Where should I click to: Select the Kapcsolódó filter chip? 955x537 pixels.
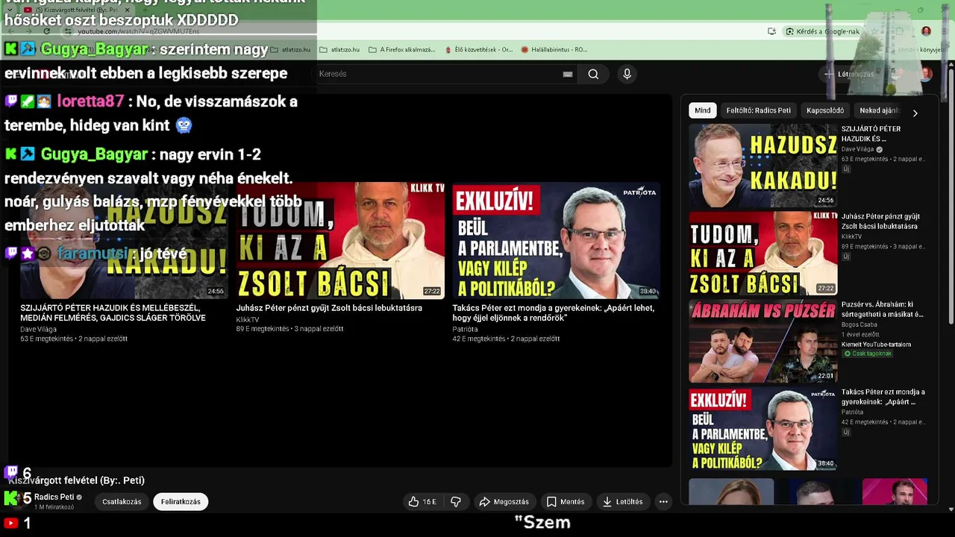(x=825, y=110)
